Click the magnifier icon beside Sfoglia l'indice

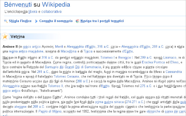pyautogui.click(x=6, y=21)
